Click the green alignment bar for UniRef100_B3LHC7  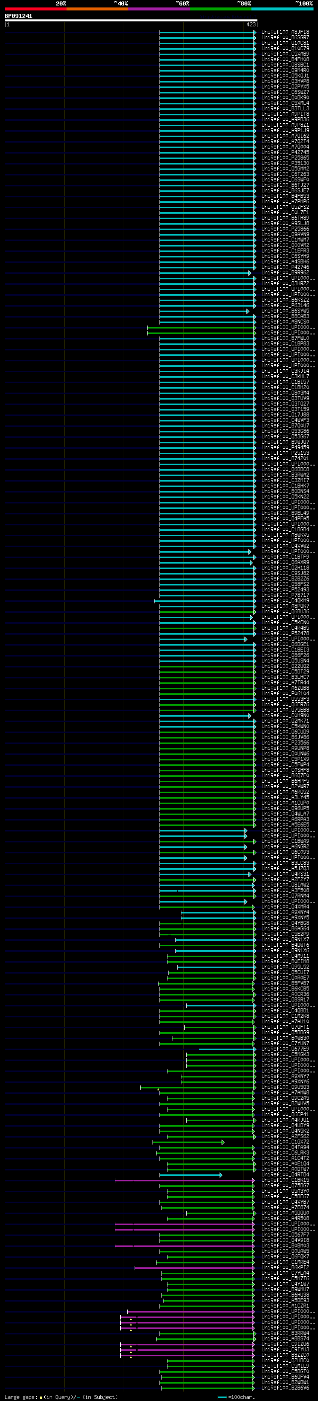click(x=207, y=677)
